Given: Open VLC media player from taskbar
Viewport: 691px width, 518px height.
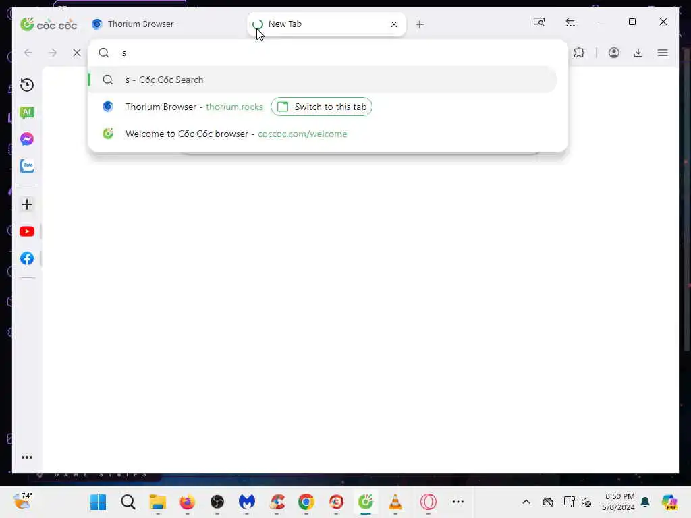Looking at the screenshot, I should coord(395,502).
